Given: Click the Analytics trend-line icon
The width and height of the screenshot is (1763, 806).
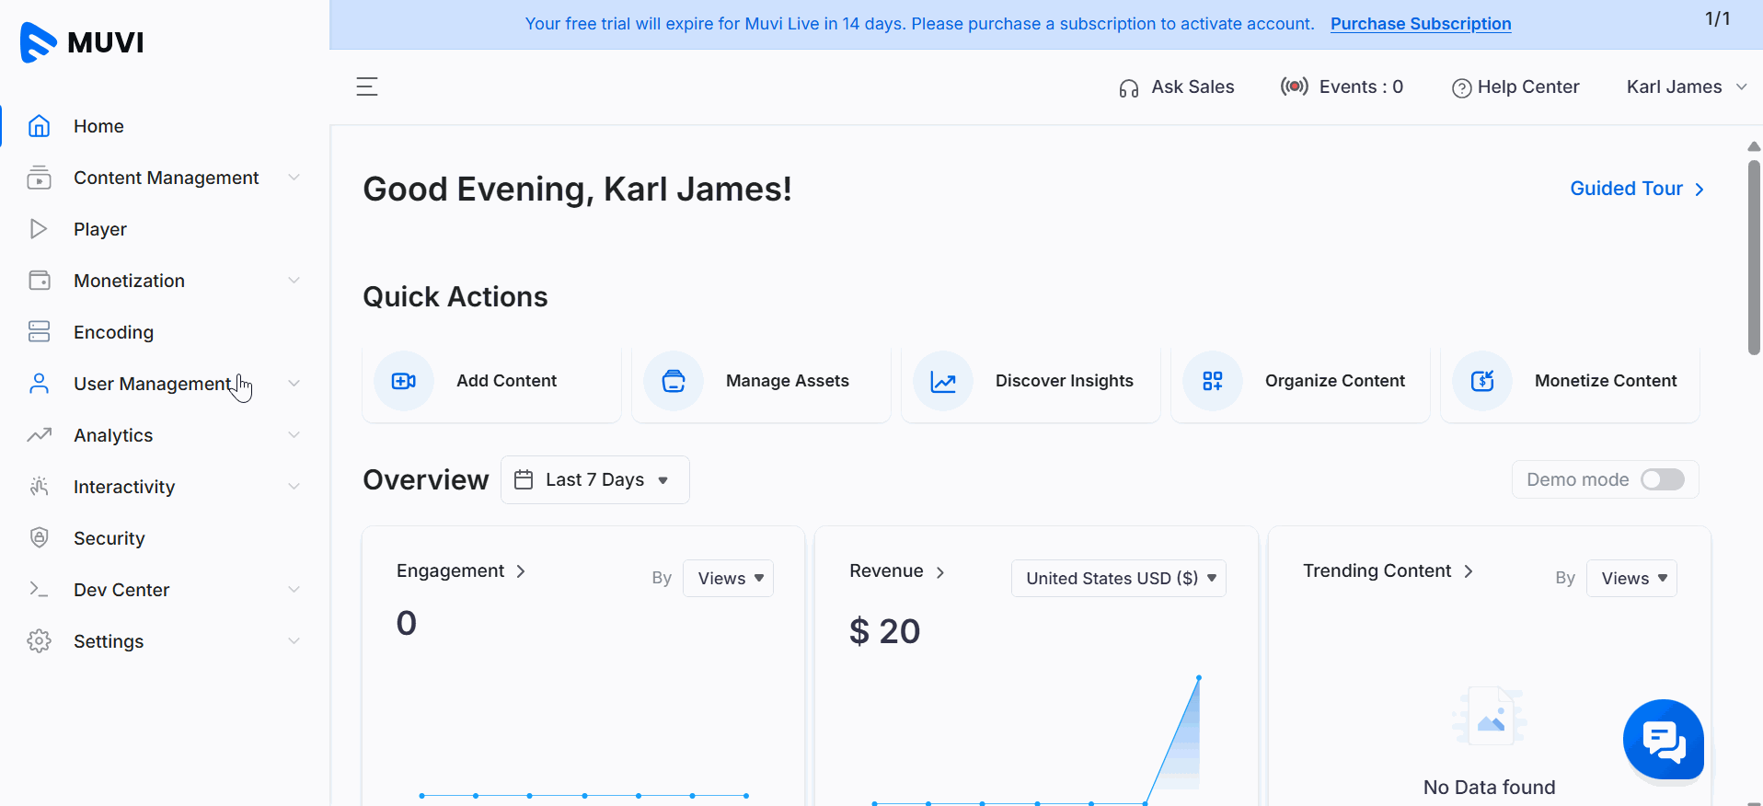Looking at the screenshot, I should [39, 435].
